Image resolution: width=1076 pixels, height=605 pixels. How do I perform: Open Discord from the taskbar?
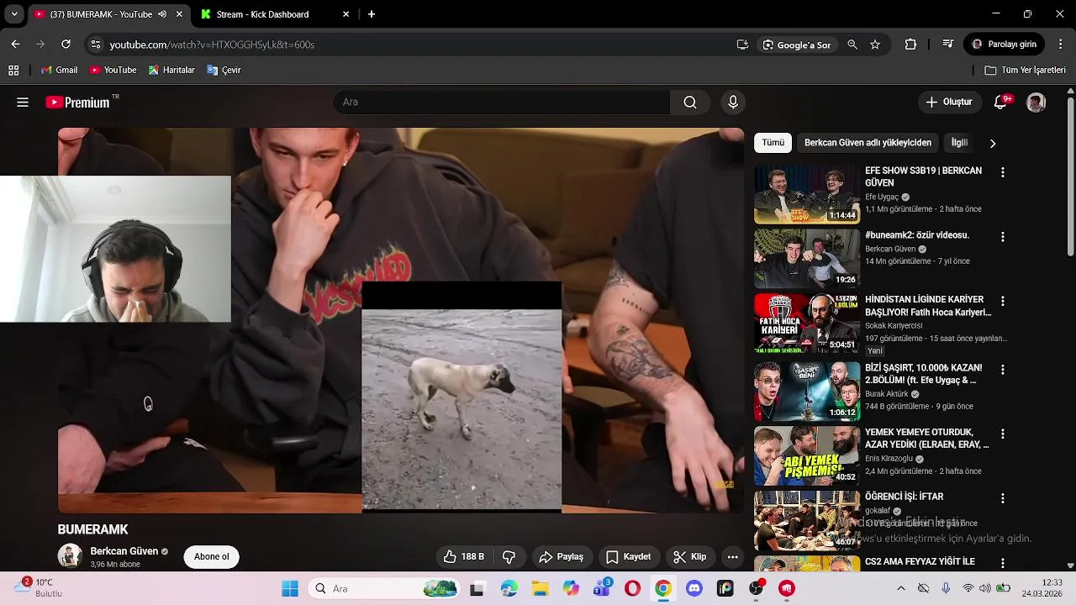694,589
